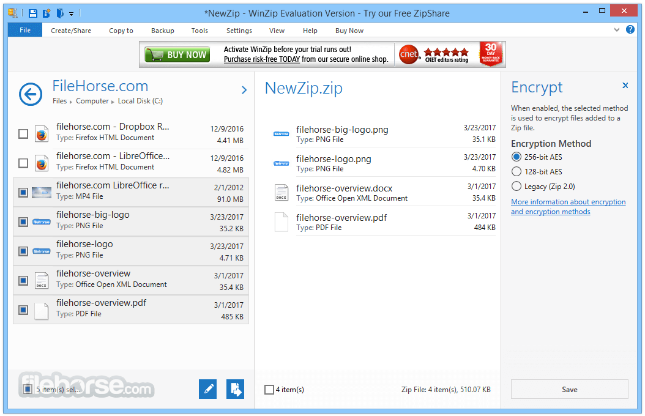Click the 'Zip File: 4 item(s), 510.07 KB' status
645x416 pixels.
tap(446, 389)
